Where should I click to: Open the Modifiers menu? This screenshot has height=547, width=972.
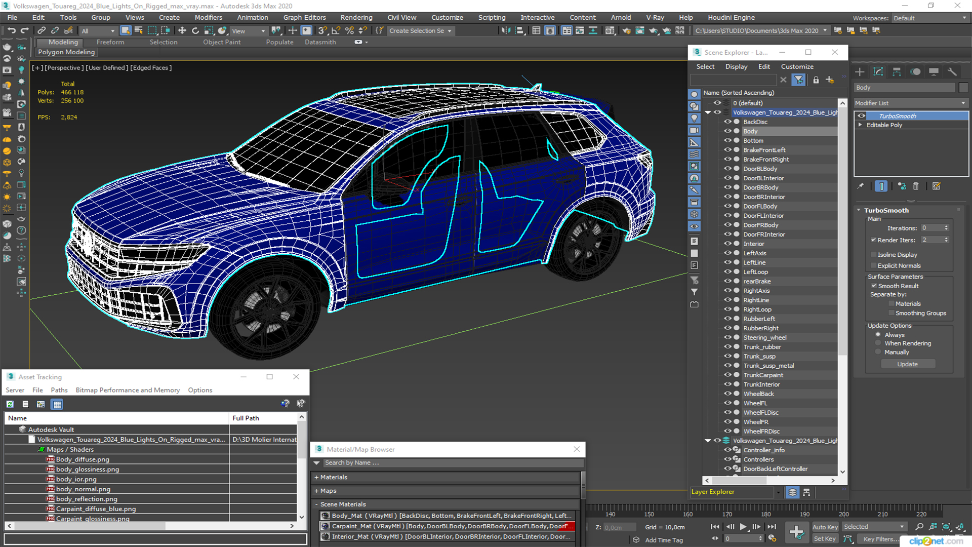tap(208, 17)
